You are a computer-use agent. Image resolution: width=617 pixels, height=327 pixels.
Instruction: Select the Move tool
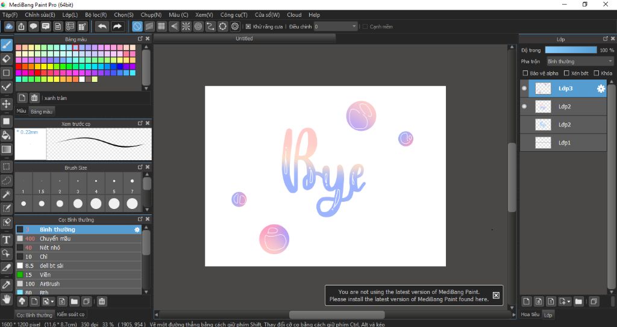pyautogui.click(x=6, y=104)
